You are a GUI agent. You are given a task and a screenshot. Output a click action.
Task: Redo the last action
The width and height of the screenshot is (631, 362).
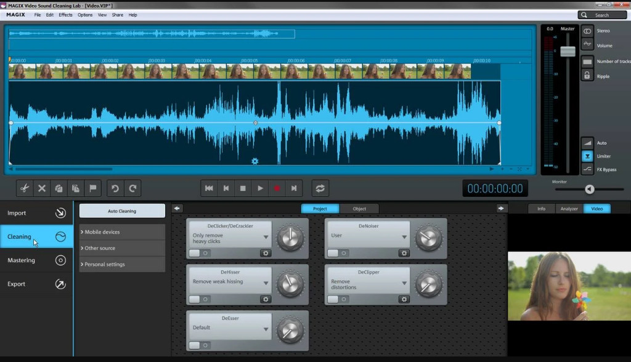(132, 188)
